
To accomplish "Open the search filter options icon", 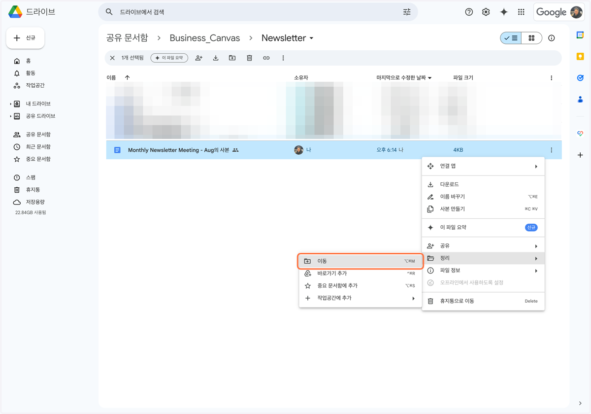I will (x=407, y=12).
